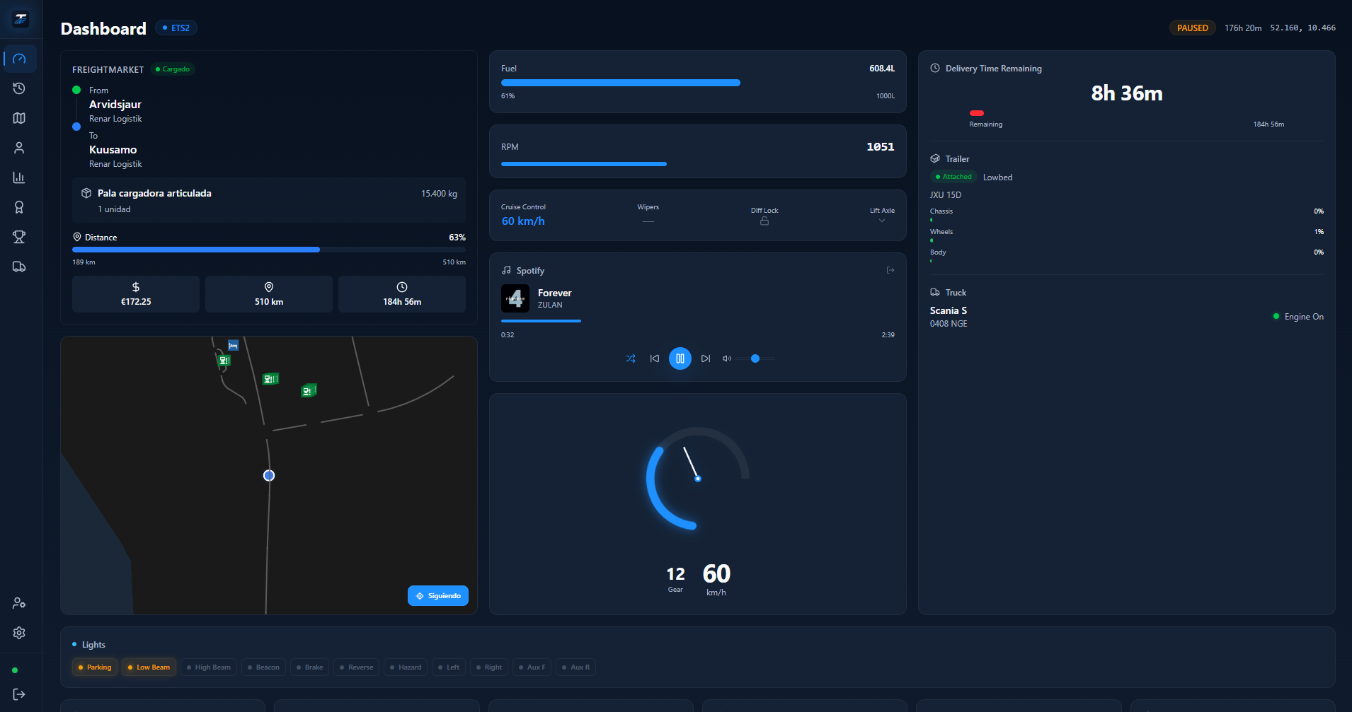
Task: Toggle the Hazard indicator
Action: pos(406,667)
